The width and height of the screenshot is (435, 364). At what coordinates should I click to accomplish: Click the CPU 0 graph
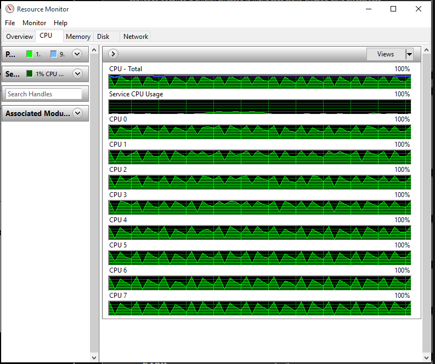coord(259,132)
